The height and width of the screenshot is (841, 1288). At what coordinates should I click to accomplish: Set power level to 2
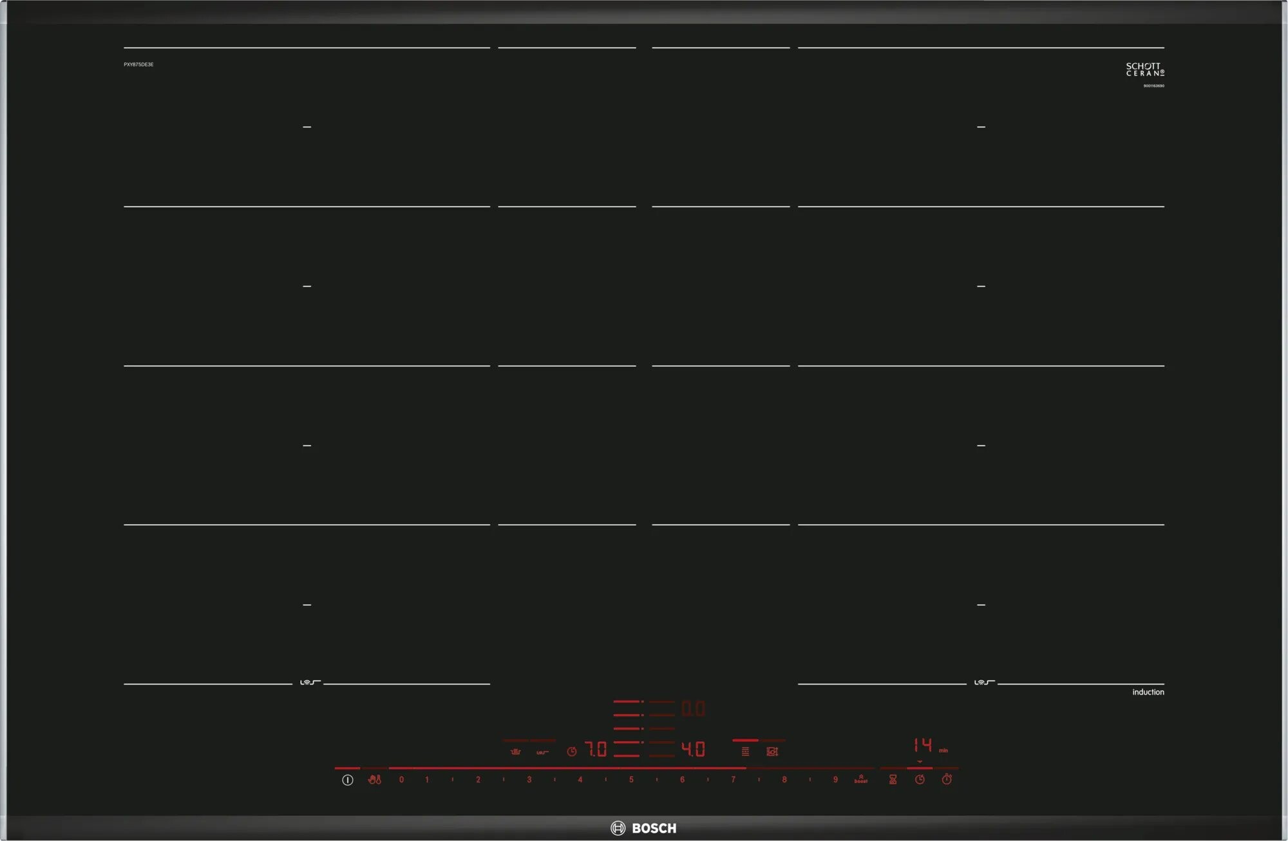[478, 780]
